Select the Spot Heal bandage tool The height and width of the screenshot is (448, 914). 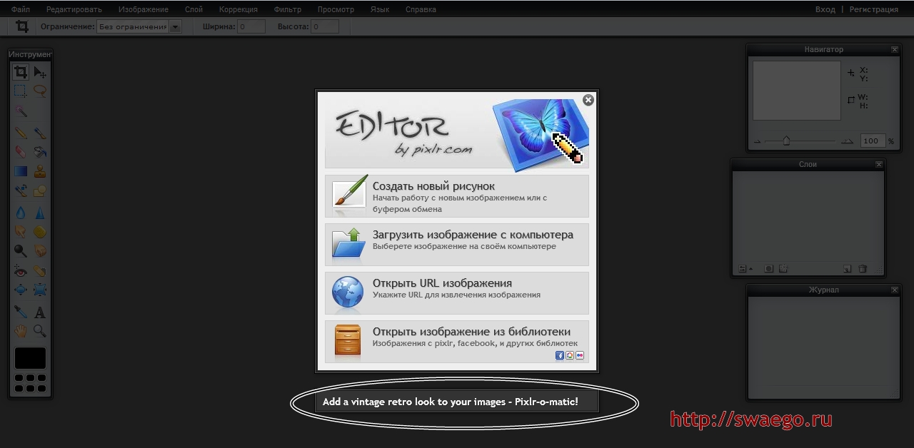(40, 271)
